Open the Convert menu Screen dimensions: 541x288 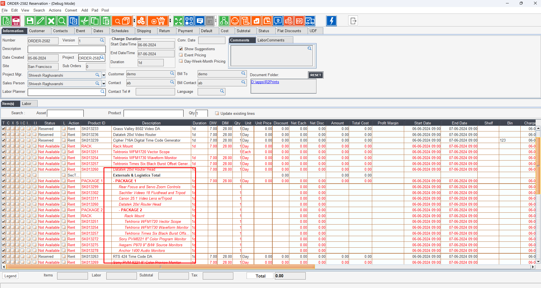71,10
